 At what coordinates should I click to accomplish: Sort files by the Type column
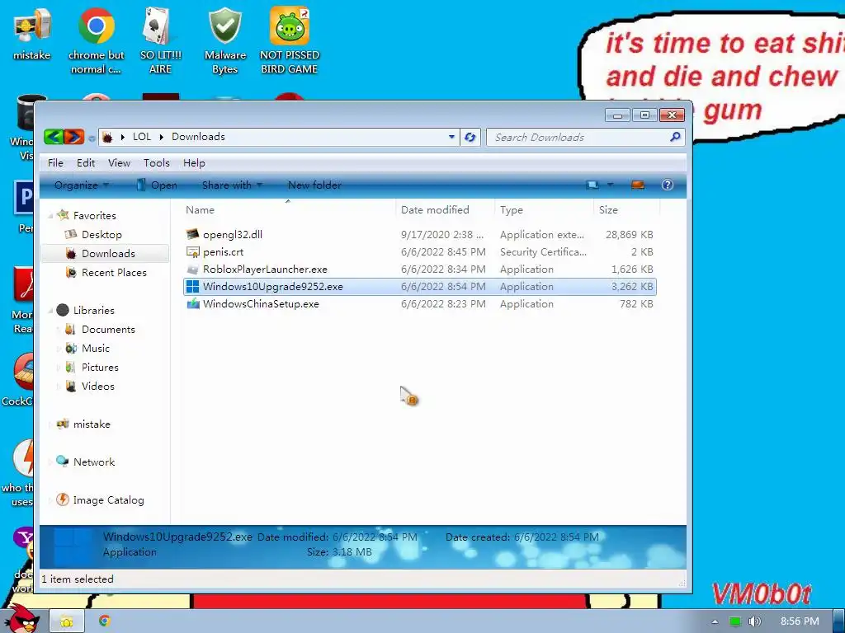click(544, 210)
